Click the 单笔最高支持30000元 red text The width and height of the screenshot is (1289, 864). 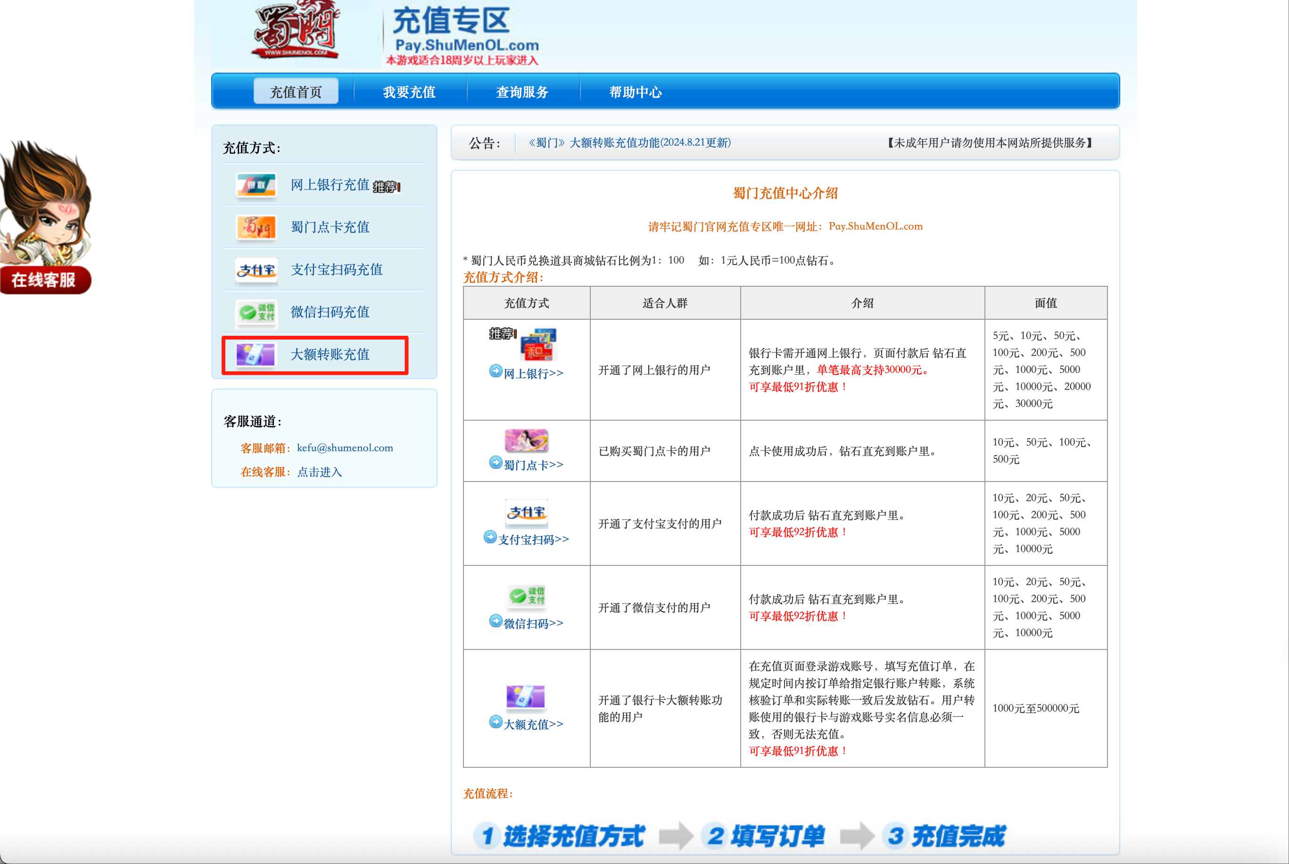click(874, 370)
